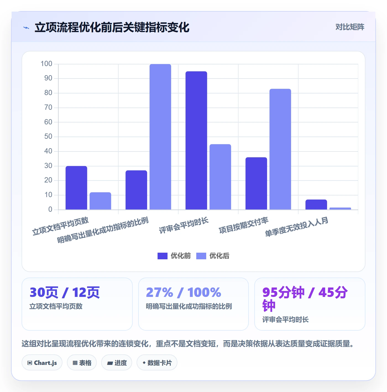Click the lightning bolt icon beside the title
The image size is (387, 392).
pos(26,28)
